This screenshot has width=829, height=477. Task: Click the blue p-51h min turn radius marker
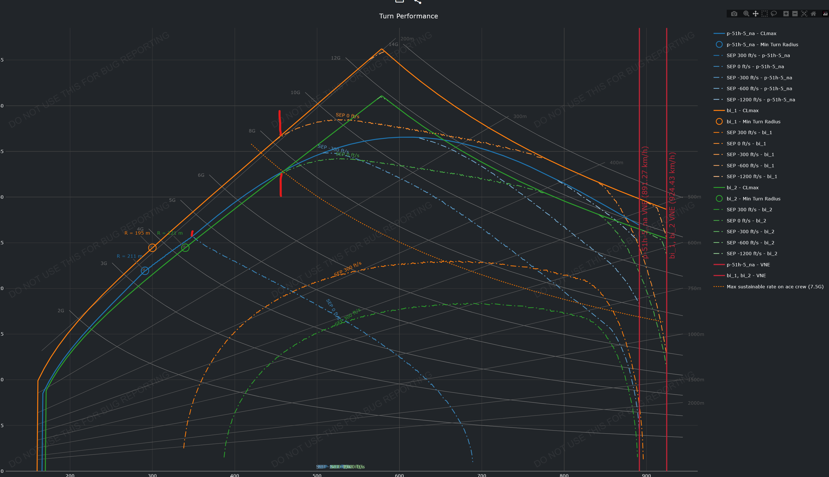point(145,271)
